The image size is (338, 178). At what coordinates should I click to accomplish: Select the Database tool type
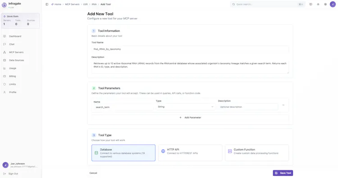[123, 153]
